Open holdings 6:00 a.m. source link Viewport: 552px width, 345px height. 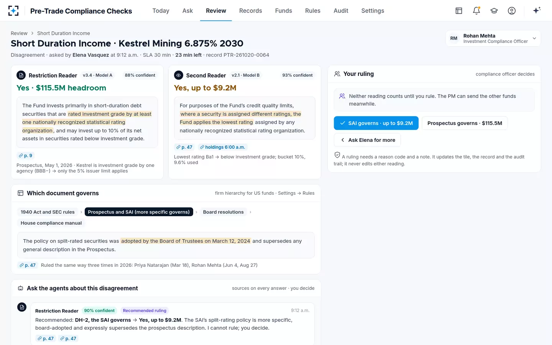pyautogui.click(x=222, y=147)
